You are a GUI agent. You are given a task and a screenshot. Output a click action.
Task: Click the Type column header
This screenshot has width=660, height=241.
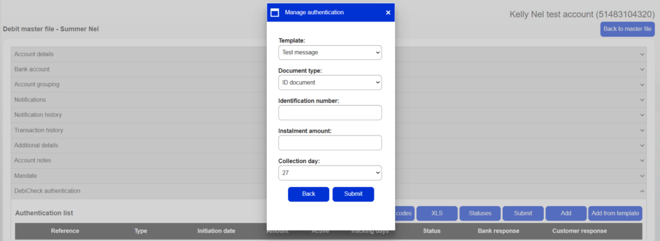(x=141, y=231)
